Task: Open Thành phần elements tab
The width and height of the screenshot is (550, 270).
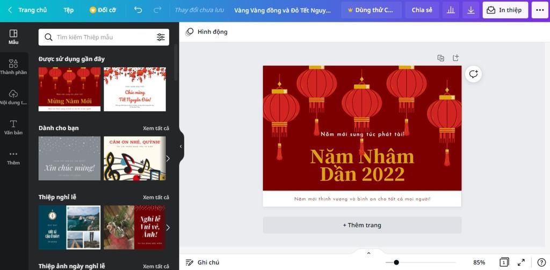Action: point(13,67)
